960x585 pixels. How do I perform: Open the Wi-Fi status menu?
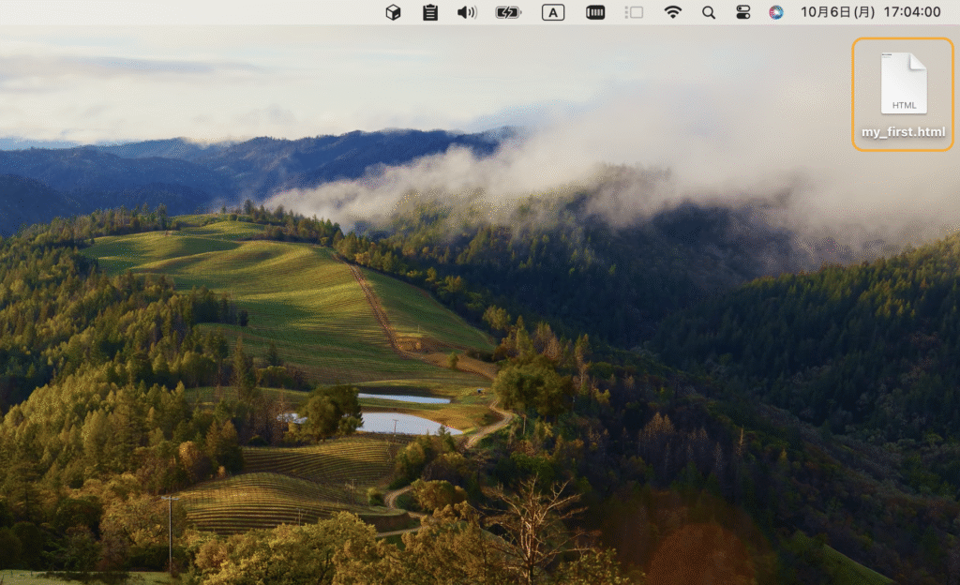coord(673,12)
